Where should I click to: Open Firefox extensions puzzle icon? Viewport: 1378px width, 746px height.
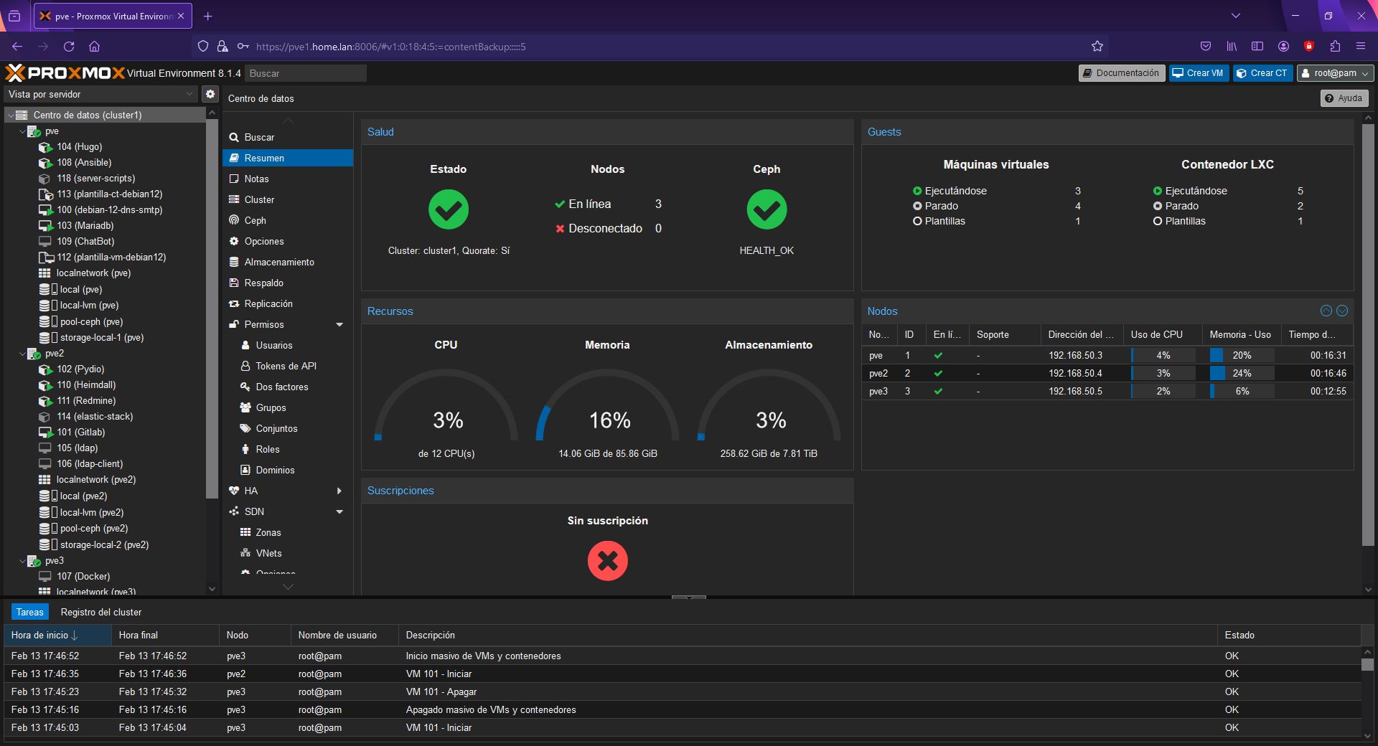pos(1335,47)
